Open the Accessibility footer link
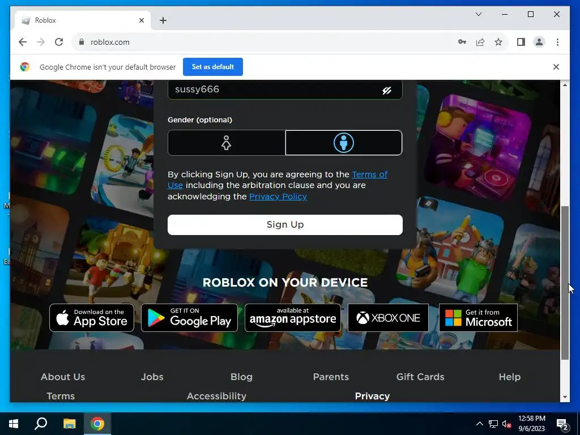 [216, 396]
